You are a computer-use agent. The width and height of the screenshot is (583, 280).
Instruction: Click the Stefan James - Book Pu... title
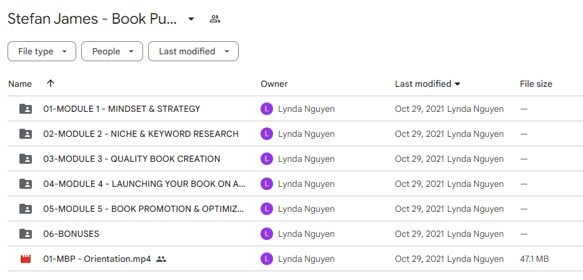(x=92, y=19)
